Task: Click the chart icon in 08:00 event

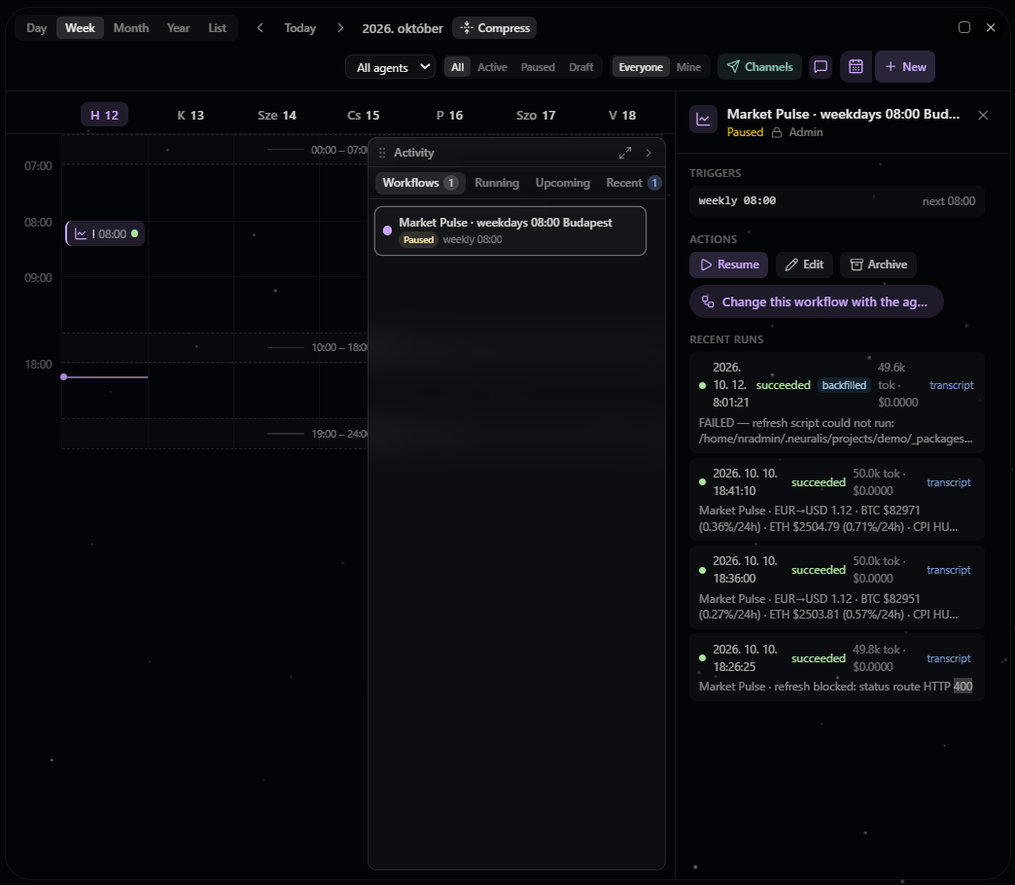Action: point(81,233)
